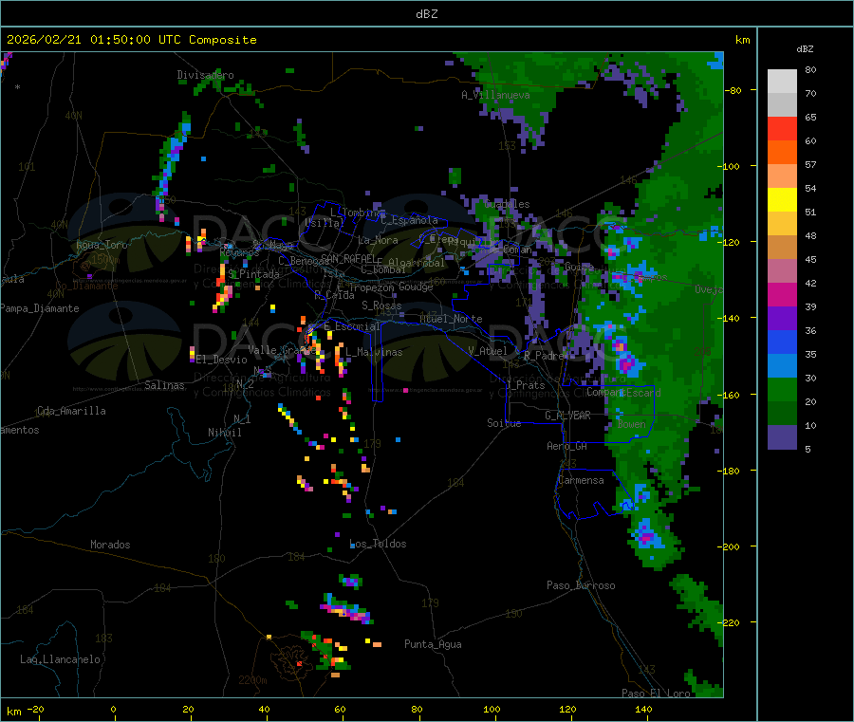Click the 2026/02/21 01:50:00 UTC Composite timestamp
The image size is (854, 722).
131,40
